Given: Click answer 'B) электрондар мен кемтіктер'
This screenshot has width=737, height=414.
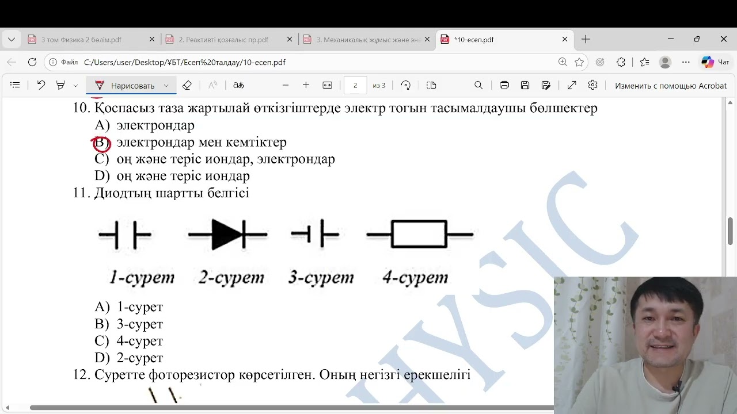Looking at the screenshot, I should (191, 142).
